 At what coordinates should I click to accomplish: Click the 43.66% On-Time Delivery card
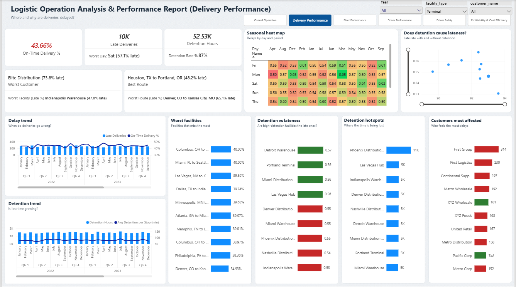43,47
